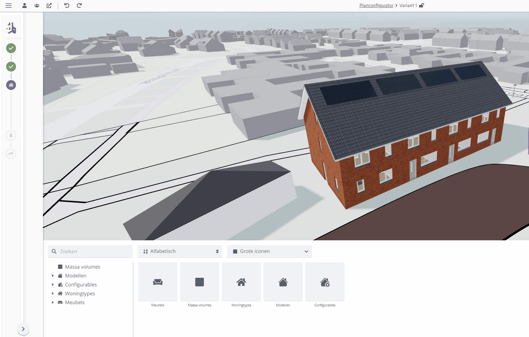Click the tree step icon in sidebar

coord(11,135)
